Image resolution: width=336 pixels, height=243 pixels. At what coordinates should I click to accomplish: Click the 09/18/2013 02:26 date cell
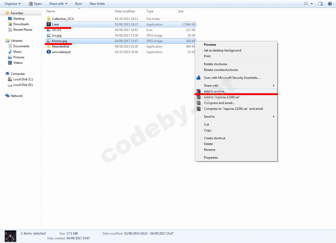click(127, 46)
